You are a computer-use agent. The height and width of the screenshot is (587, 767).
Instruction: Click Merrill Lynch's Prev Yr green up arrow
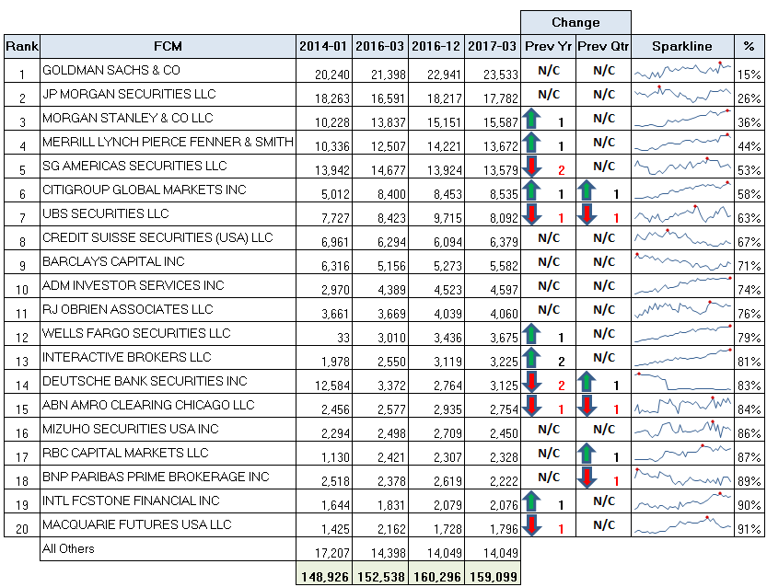pos(531,143)
